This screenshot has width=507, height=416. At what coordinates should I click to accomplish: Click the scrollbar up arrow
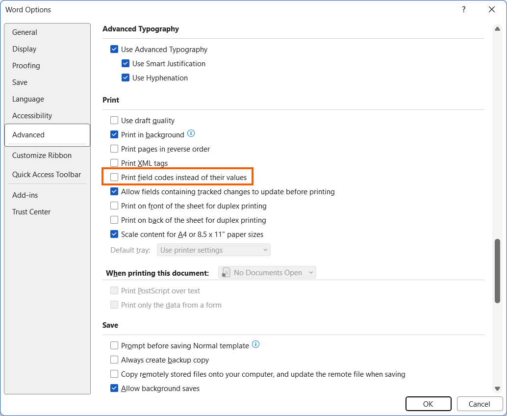coord(497,29)
